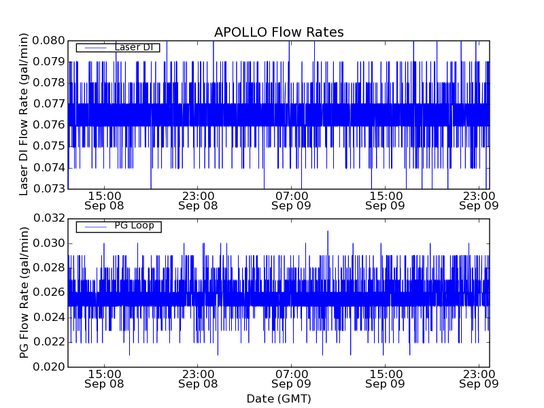Click the blue line sample in Laser DI legend
Screen dimensions: 544x408
coord(94,48)
